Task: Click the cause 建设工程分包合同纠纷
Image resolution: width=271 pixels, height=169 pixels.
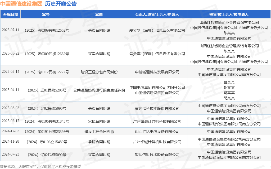Action: click(x=99, y=72)
